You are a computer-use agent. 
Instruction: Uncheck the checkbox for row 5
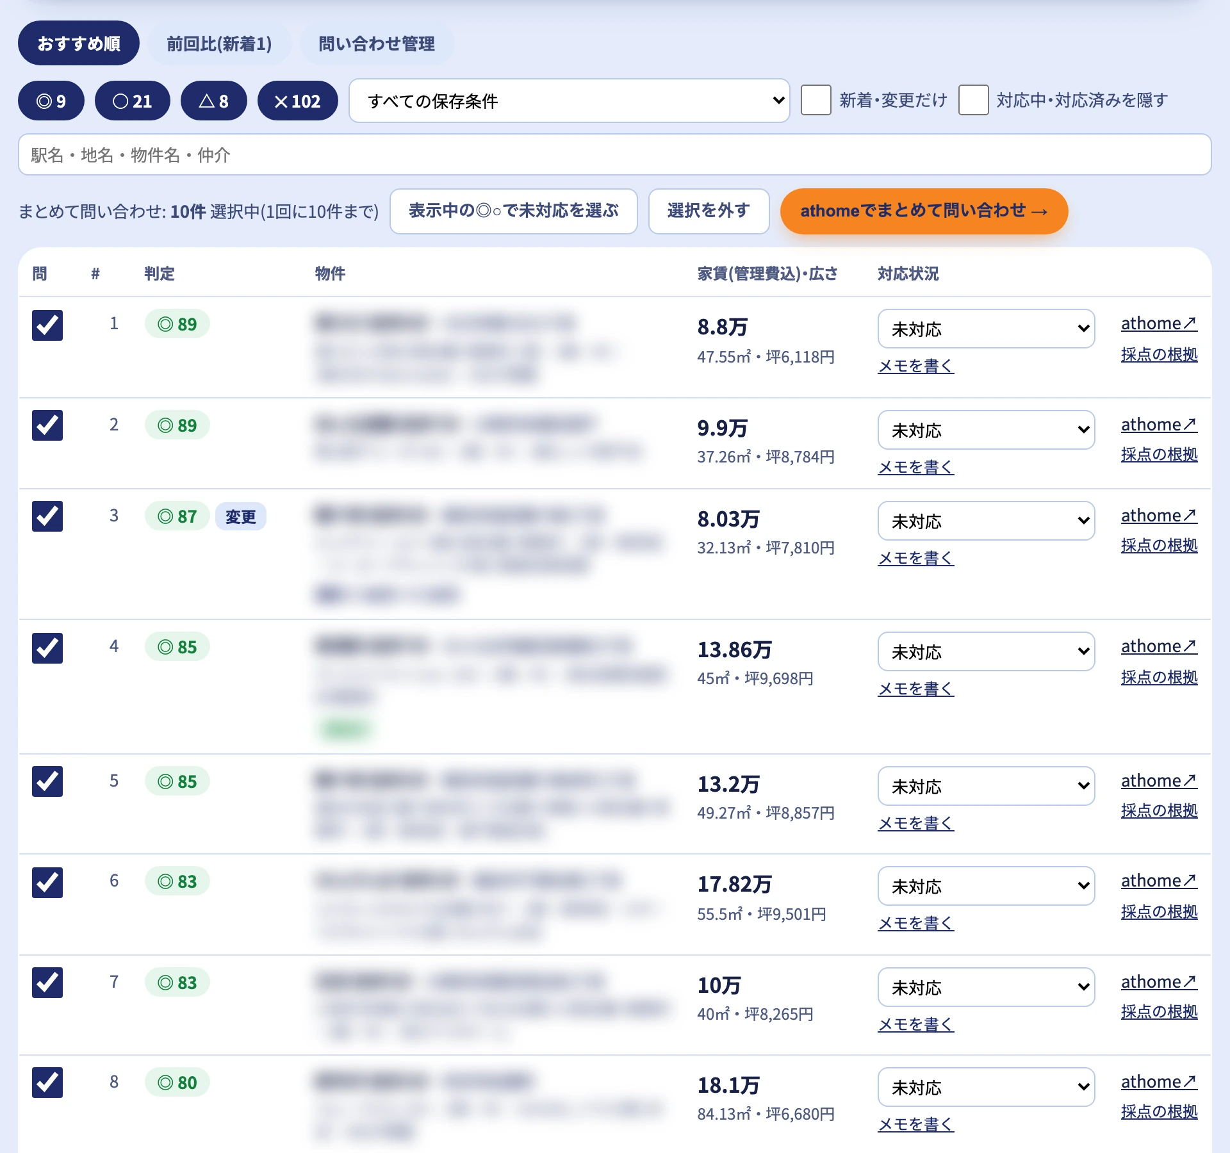click(47, 781)
